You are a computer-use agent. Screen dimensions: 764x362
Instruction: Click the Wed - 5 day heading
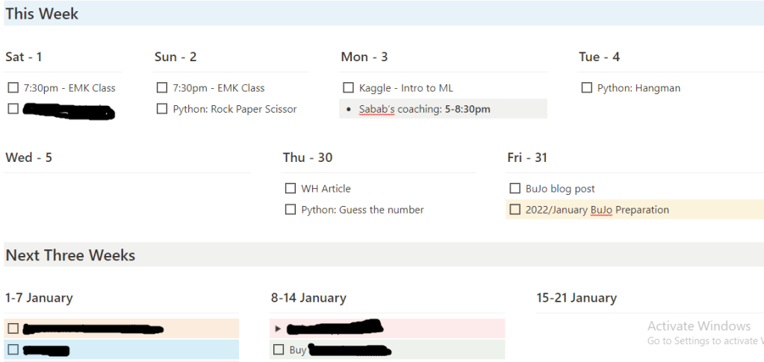(x=28, y=157)
